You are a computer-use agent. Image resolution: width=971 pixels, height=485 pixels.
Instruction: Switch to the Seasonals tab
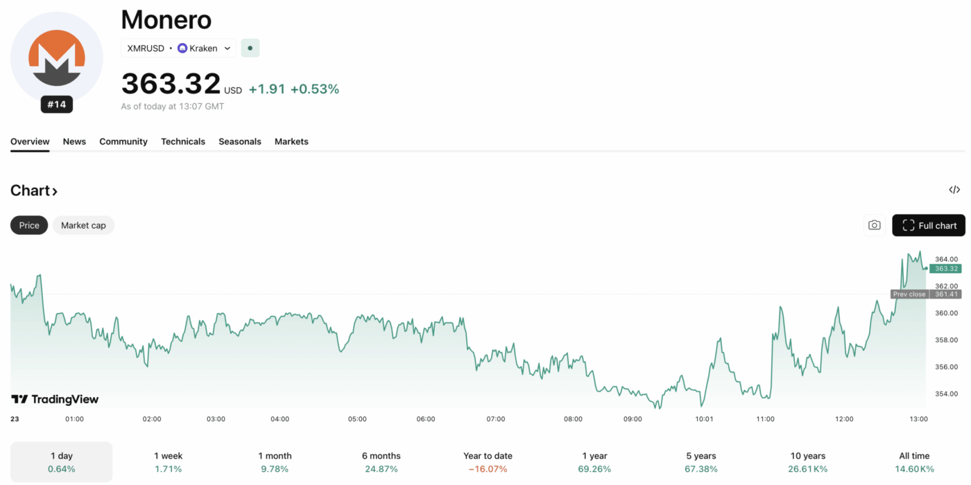240,141
